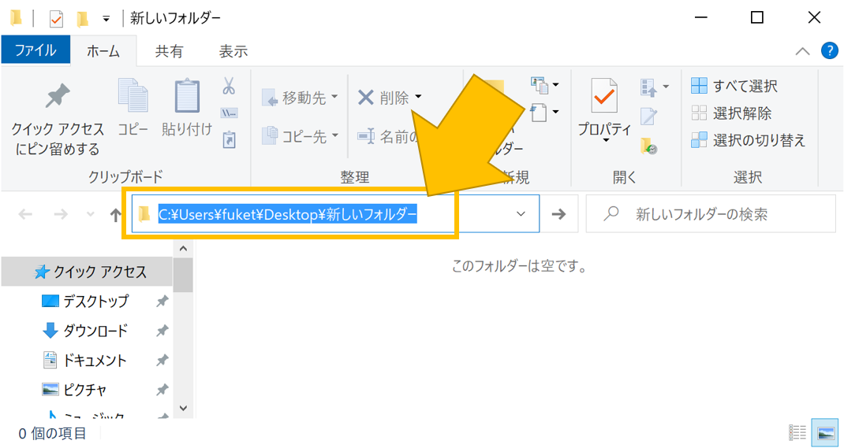The height and width of the screenshot is (448, 844).
Task: Click the Back navigation arrow
Action: (25, 214)
